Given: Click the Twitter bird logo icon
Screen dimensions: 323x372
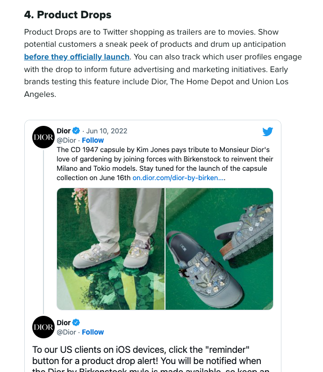Looking at the screenshot, I should [267, 131].
